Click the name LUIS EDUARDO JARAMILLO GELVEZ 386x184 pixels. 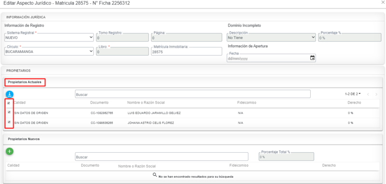[x=154, y=113]
